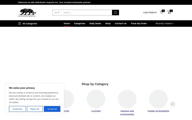Open the Categories menu item
Image resolution: width=192 pixels, height=120 pixels.
(x=79, y=23)
